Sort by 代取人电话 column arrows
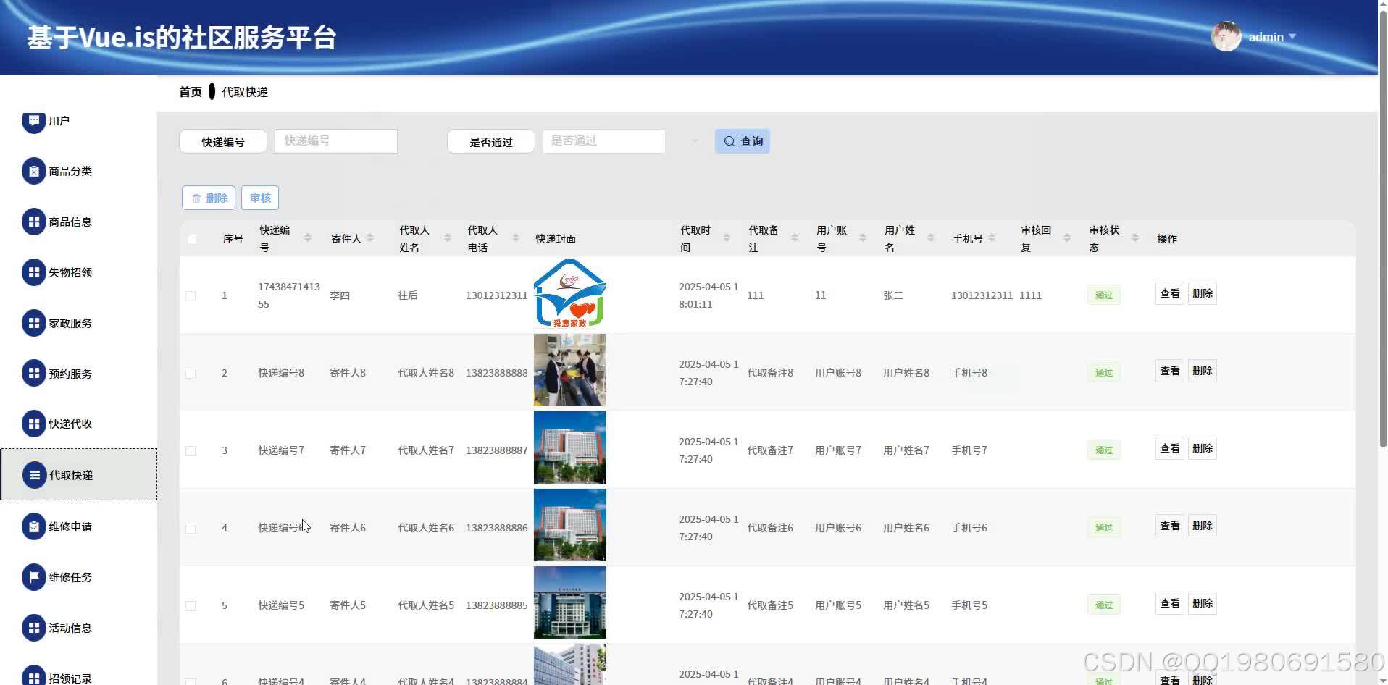Screen dimensions: 1388x685 (x=516, y=238)
